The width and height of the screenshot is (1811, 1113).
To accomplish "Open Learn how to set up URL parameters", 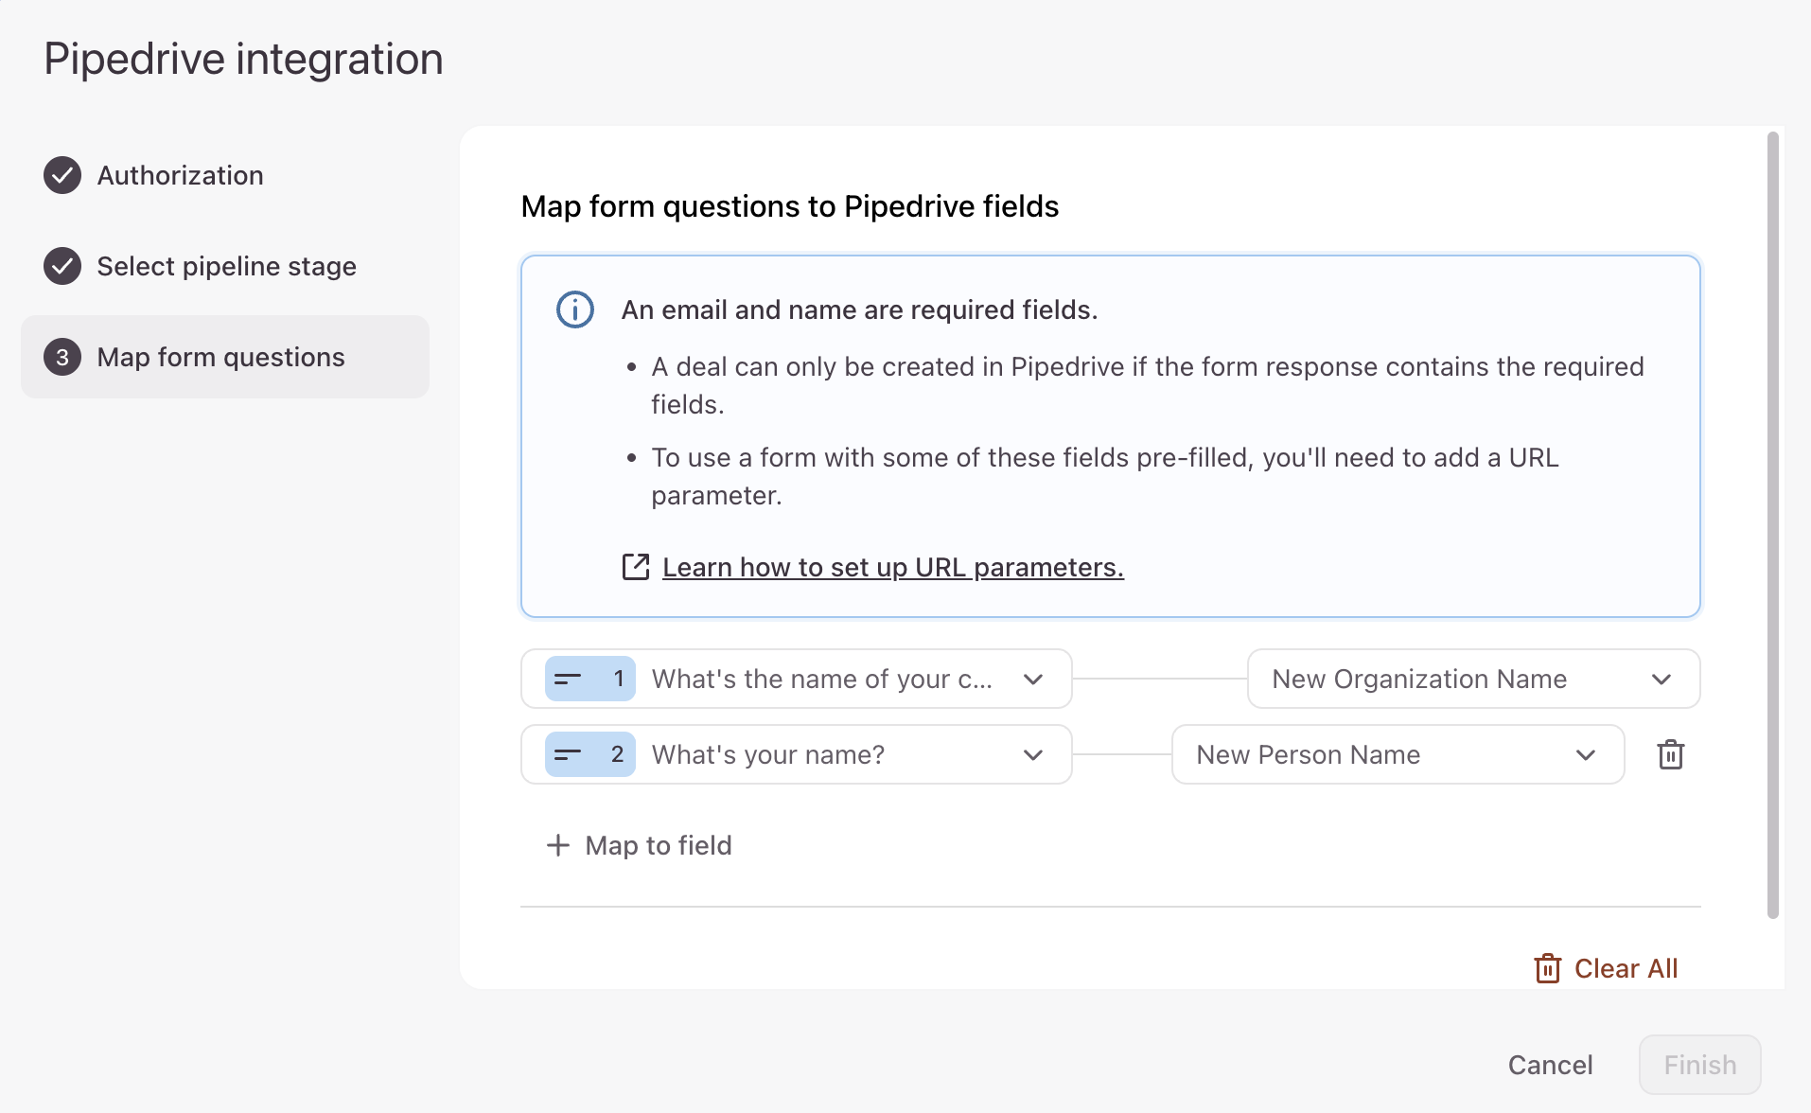I will 893,567.
